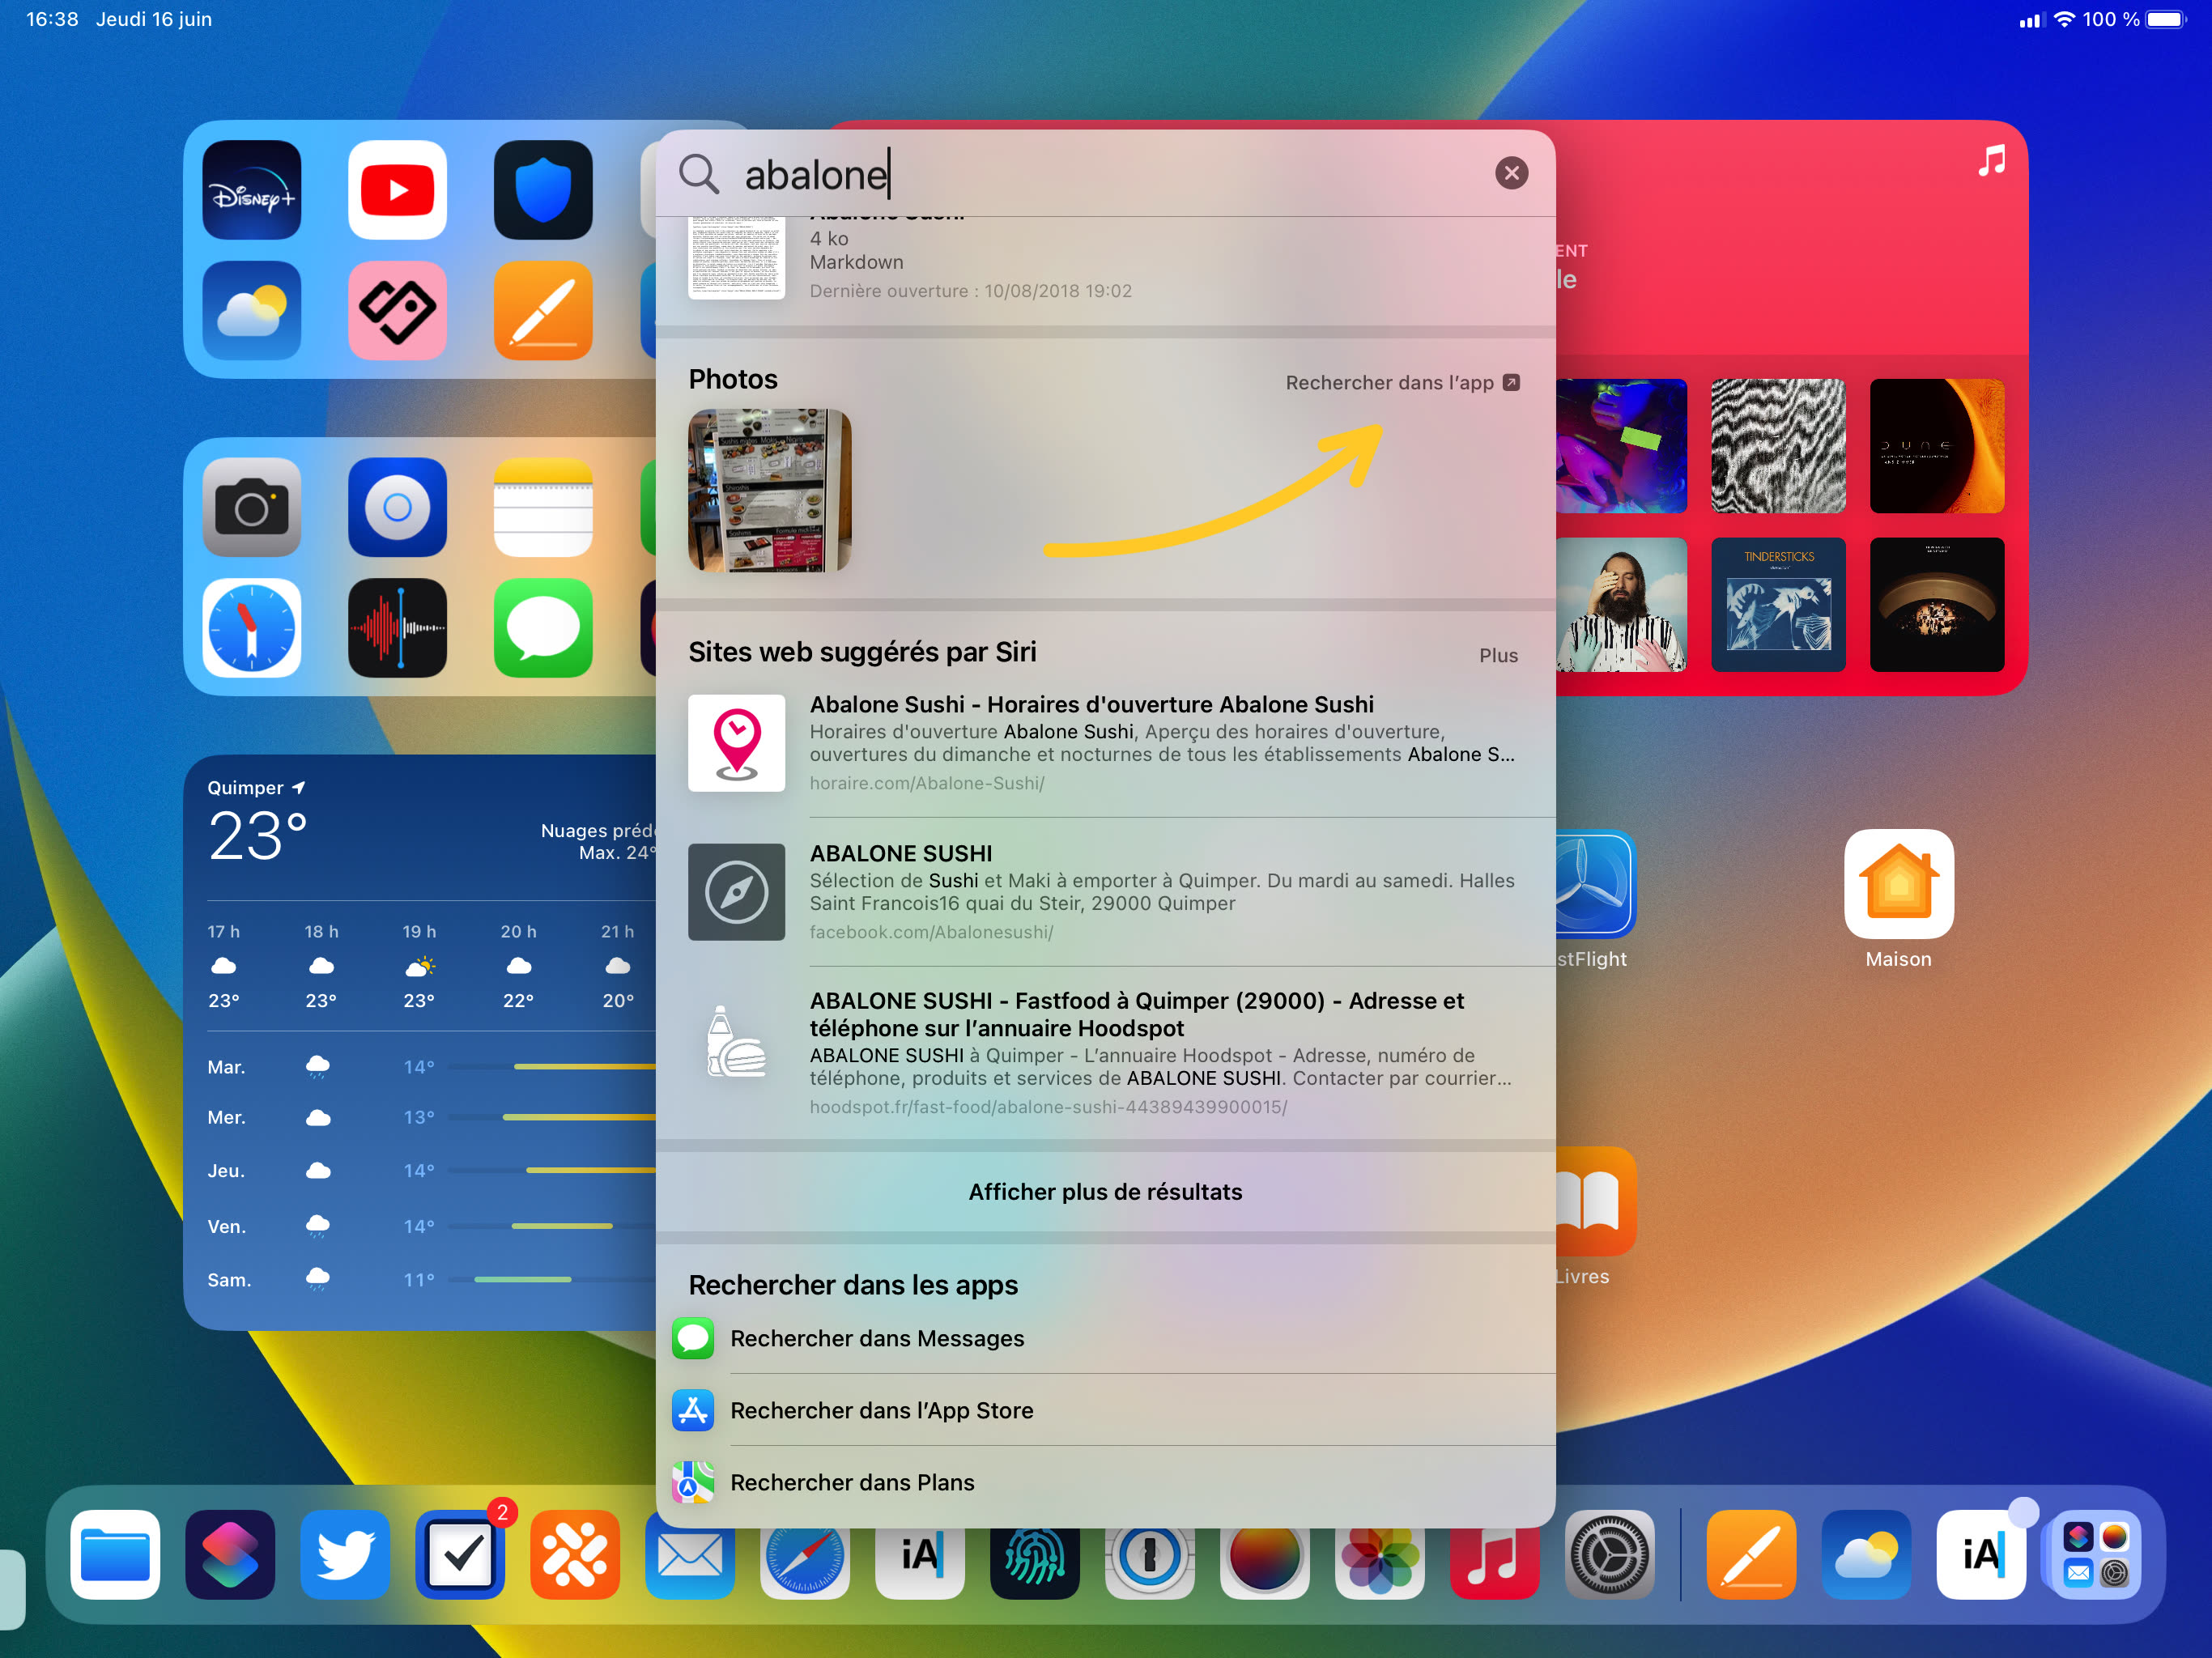The image size is (2212, 1658).
Task: Open Abalone Sushi Horaires d'ouverture result
Action: pos(1105,743)
